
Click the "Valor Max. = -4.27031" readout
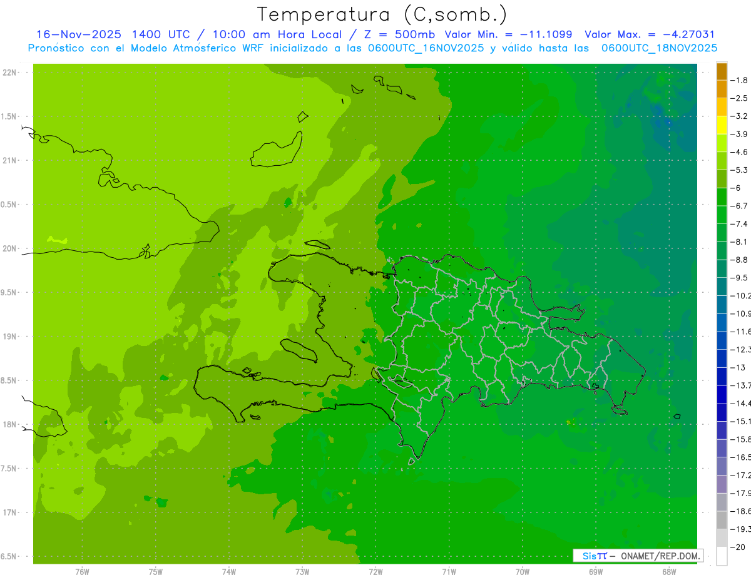pos(650,34)
